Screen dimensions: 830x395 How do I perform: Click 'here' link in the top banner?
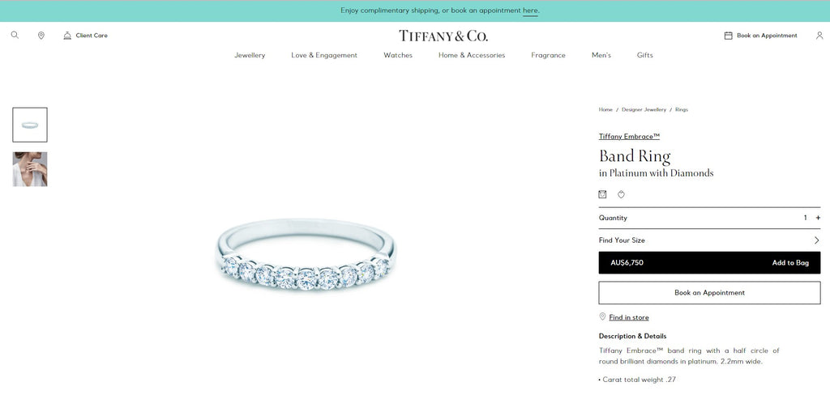click(x=530, y=11)
